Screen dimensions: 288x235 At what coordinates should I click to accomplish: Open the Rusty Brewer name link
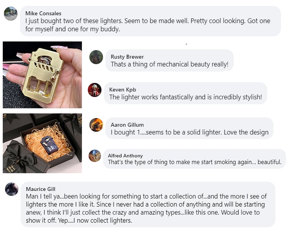127,57
